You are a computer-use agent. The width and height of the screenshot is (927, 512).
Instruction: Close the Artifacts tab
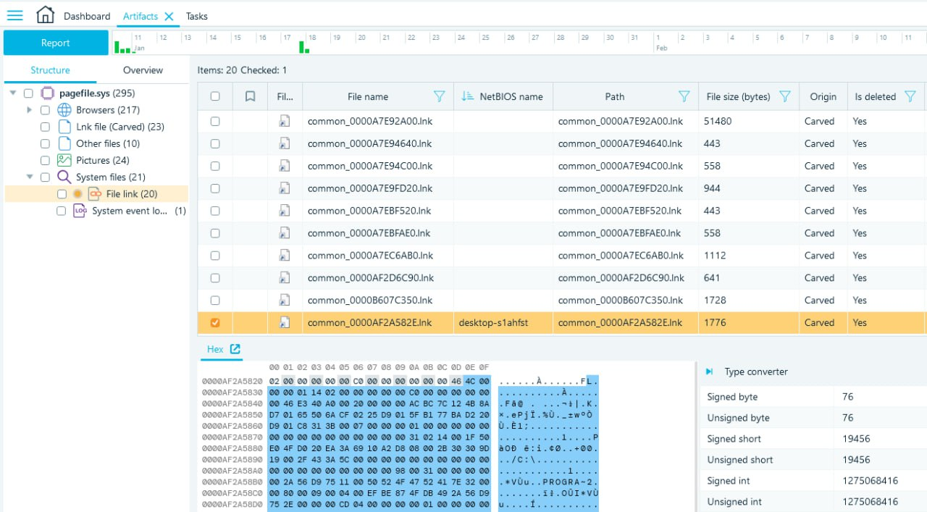pyautogui.click(x=169, y=16)
